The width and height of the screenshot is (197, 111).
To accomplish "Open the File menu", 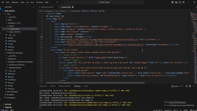I will coord(3,2).
